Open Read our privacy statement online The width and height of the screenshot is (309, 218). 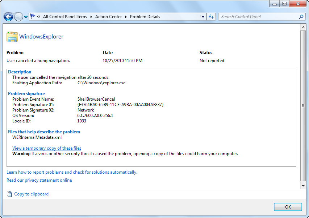pos(39,180)
